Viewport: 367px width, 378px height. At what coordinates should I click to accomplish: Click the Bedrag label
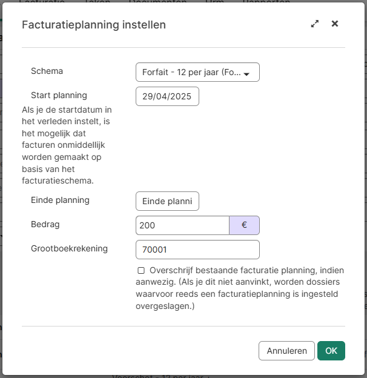pyautogui.click(x=45, y=224)
